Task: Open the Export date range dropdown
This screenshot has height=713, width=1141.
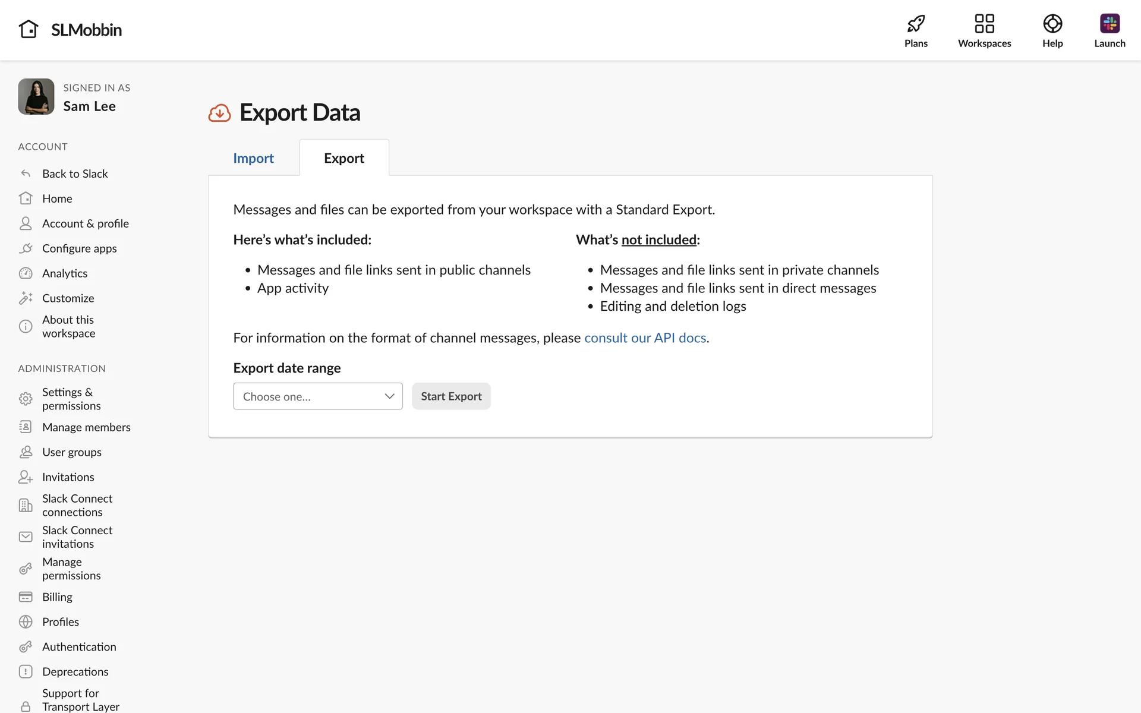Action: click(317, 396)
